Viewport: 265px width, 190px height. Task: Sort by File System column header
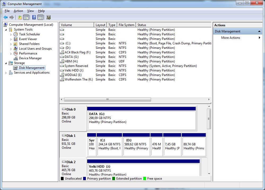126,25
